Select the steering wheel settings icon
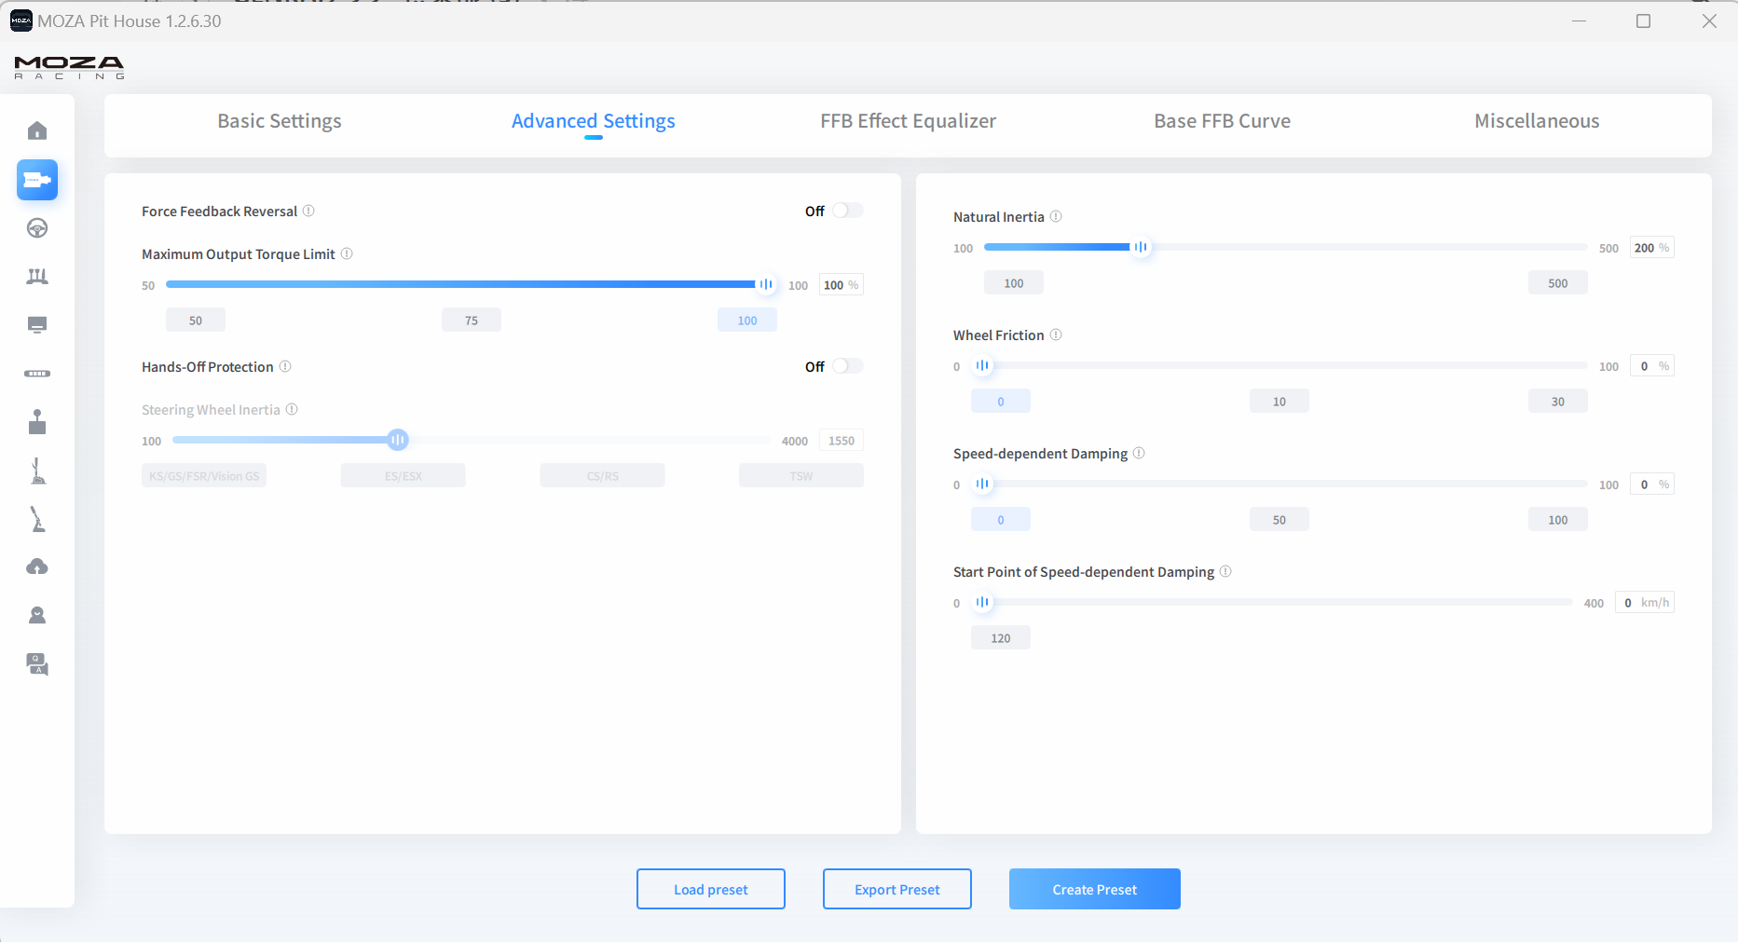The height and width of the screenshot is (942, 1738). point(37,228)
